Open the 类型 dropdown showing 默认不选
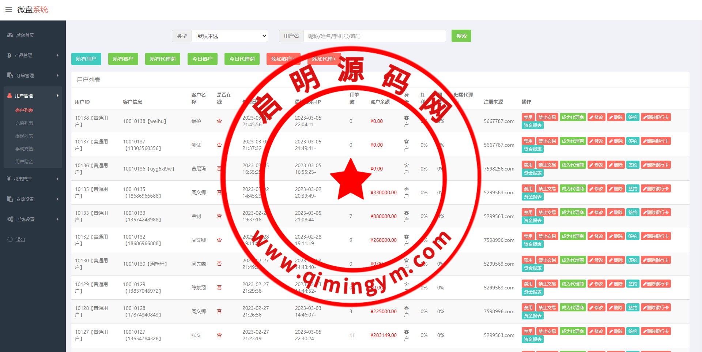This screenshot has height=352, width=702. tap(230, 36)
